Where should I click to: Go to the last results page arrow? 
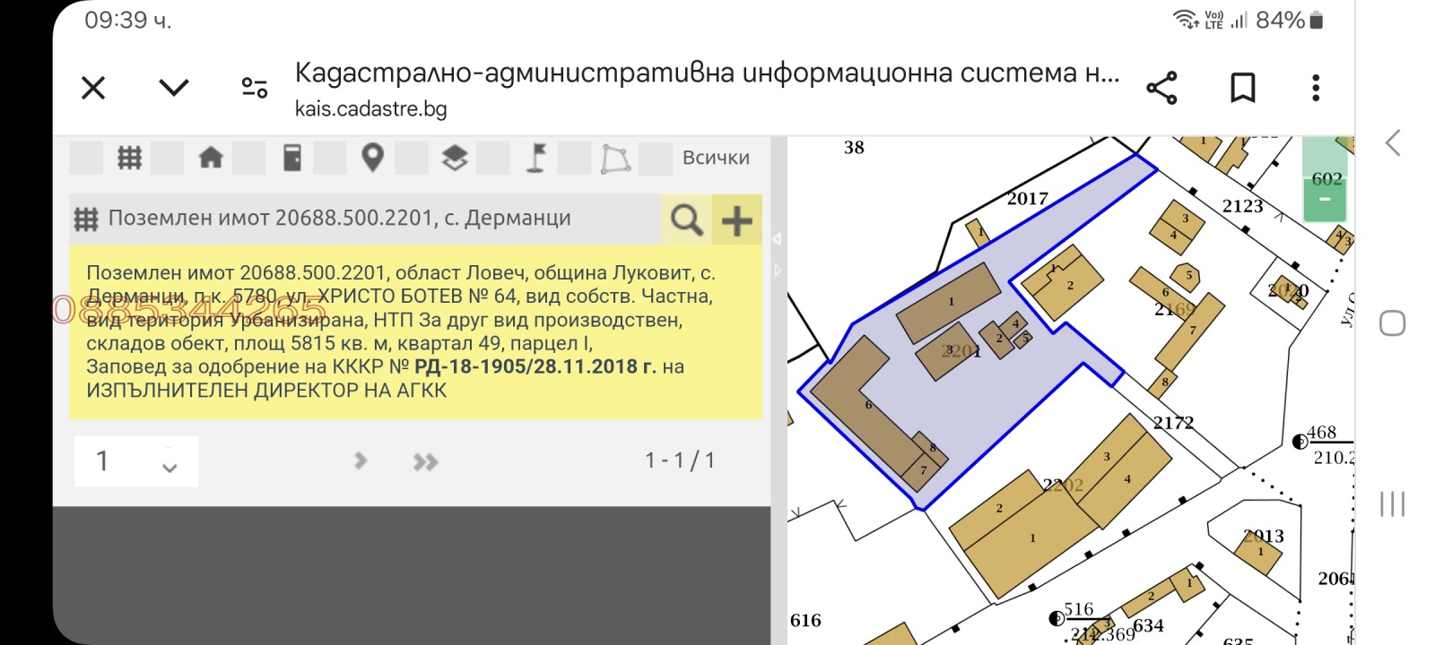426,461
